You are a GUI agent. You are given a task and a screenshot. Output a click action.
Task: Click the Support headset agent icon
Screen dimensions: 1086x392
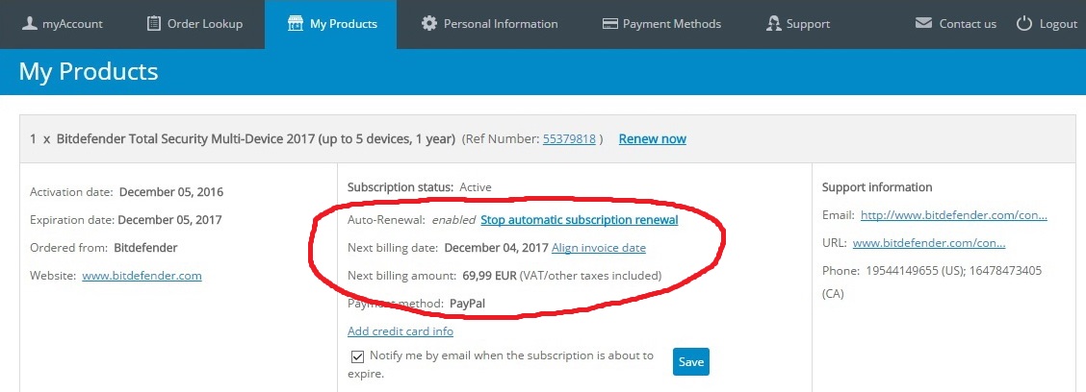click(x=774, y=23)
